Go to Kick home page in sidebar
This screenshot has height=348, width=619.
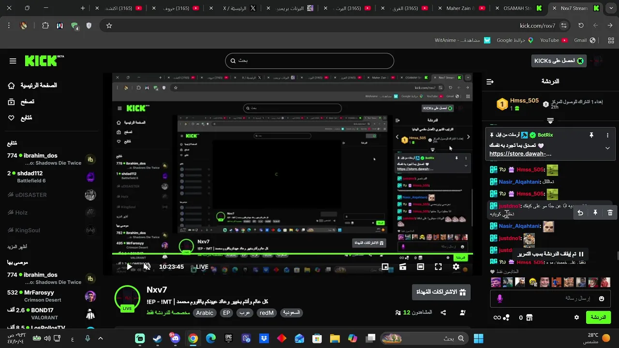(32, 86)
